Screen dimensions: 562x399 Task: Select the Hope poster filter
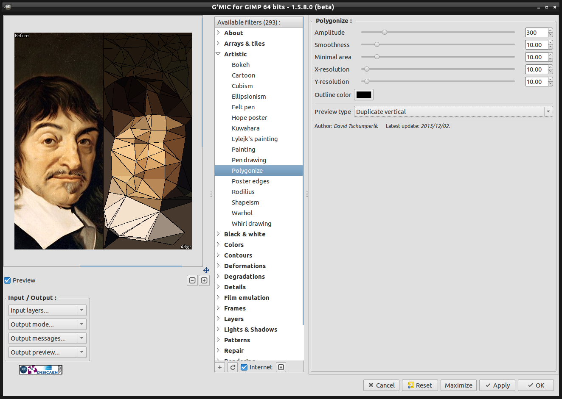click(250, 118)
